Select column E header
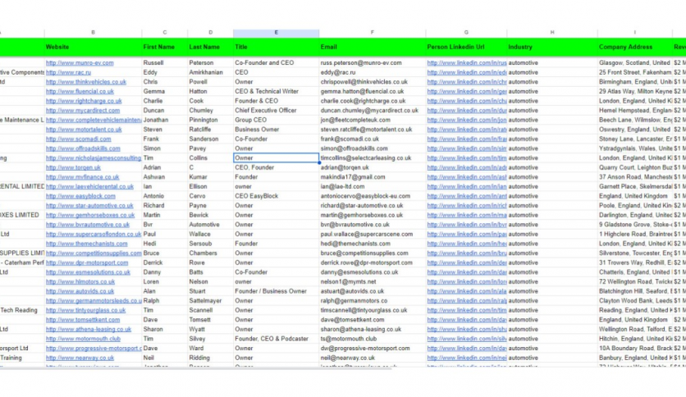The image size is (686, 397). coord(276,33)
